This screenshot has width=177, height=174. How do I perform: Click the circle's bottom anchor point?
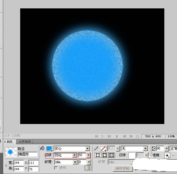pos(88,101)
